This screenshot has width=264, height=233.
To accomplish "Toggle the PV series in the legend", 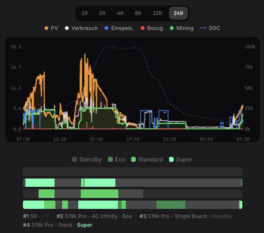I will tap(51, 28).
